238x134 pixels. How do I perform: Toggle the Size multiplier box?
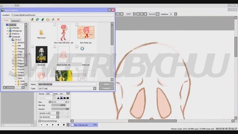point(50,102)
